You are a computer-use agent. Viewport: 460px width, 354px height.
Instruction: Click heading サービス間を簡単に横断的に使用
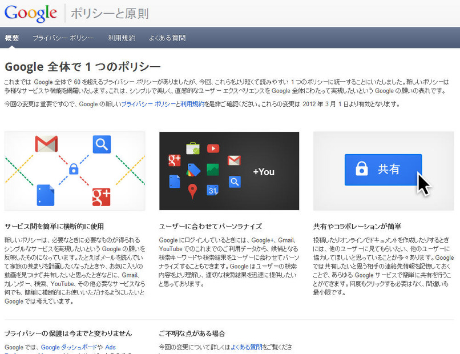click(x=54, y=226)
